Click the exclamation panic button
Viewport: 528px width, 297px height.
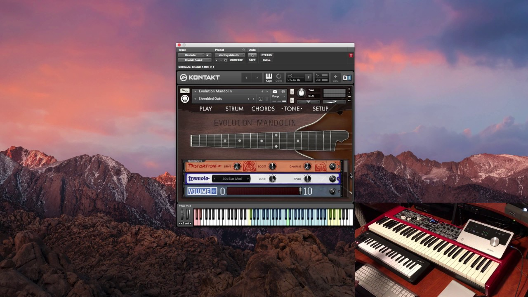coord(308,78)
